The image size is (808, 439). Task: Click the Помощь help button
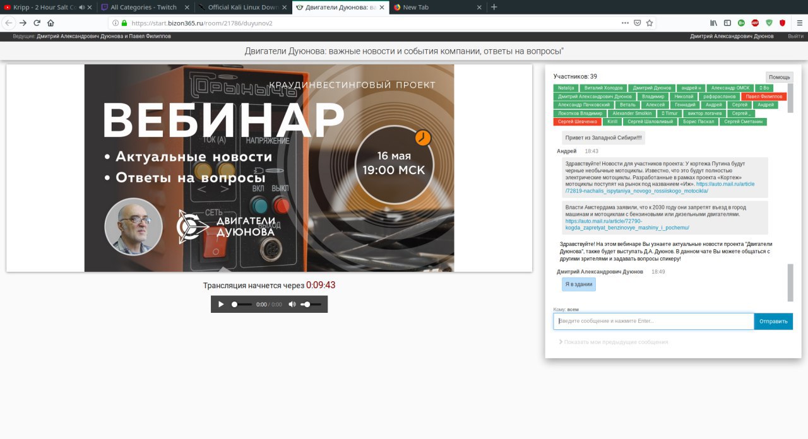[x=779, y=77]
